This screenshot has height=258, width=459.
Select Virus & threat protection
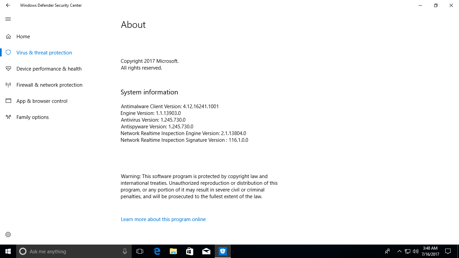tap(44, 52)
